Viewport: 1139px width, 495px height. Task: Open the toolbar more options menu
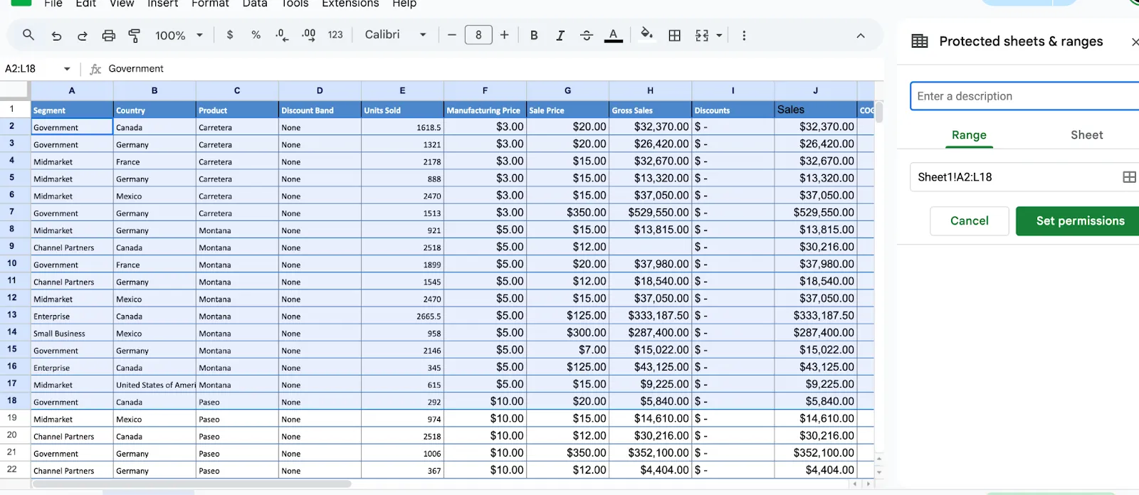coord(744,35)
